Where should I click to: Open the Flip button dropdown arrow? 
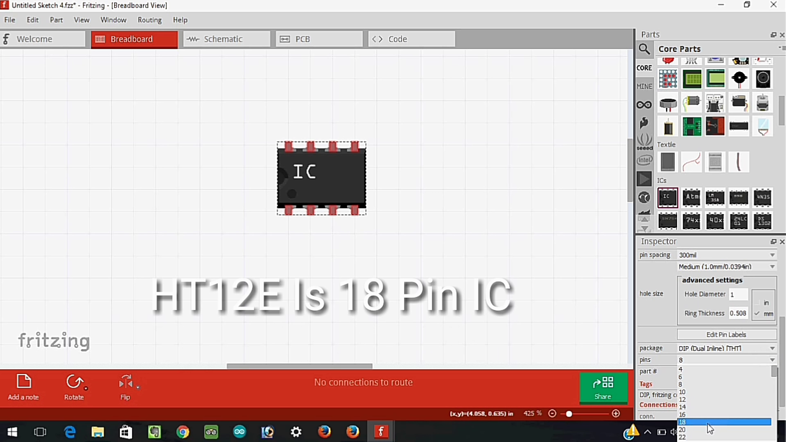tap(138, 387)
